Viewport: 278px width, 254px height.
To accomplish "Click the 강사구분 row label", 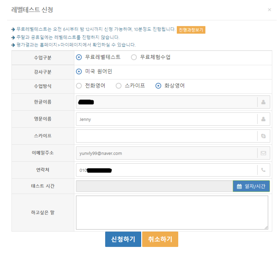I will click(43, 72).
